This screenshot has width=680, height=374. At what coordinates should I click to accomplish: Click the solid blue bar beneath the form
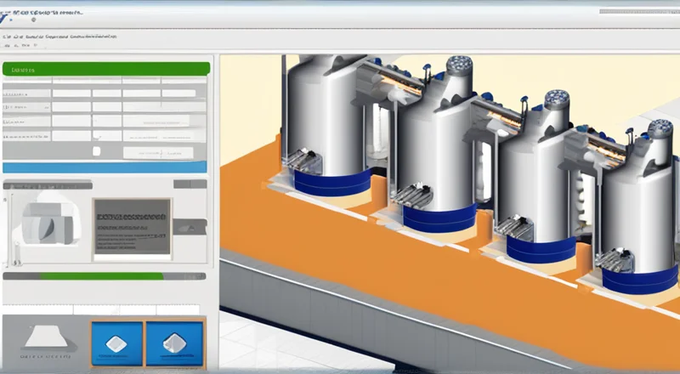[105, 167]
